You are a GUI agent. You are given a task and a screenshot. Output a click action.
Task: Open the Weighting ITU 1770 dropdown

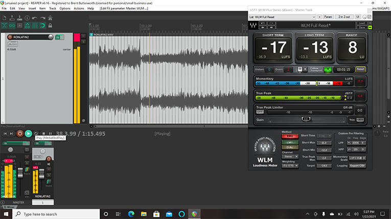click(290, 166)
